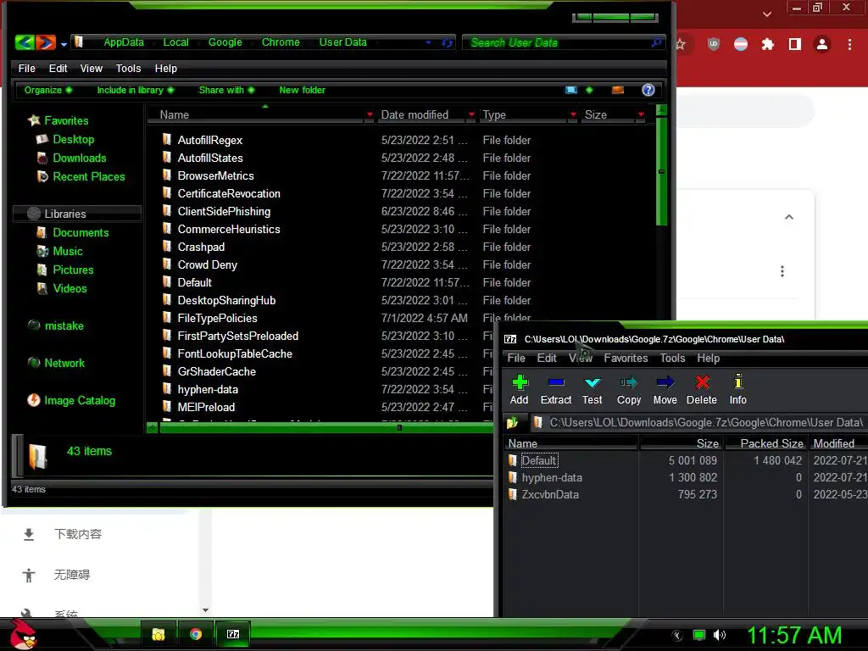Viewport: 868px width, 651px height.
Task: Click the 7-Zip Extract button
Action: pyautogui.click(x=556, y=390)
